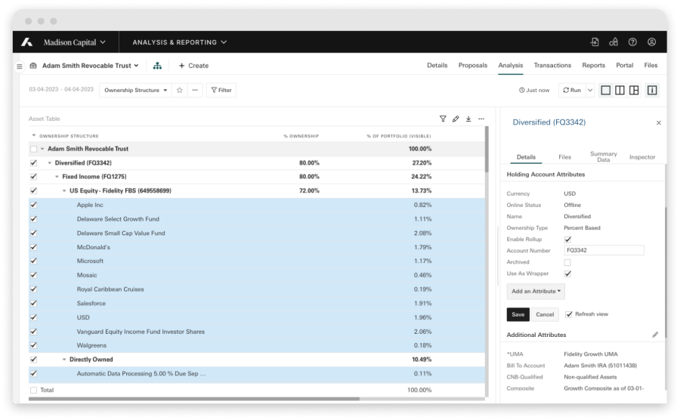Toggle the Refresh view checkbox
Image resolution: width=680 pixels, height=420 pixels.
pos(569,314)
